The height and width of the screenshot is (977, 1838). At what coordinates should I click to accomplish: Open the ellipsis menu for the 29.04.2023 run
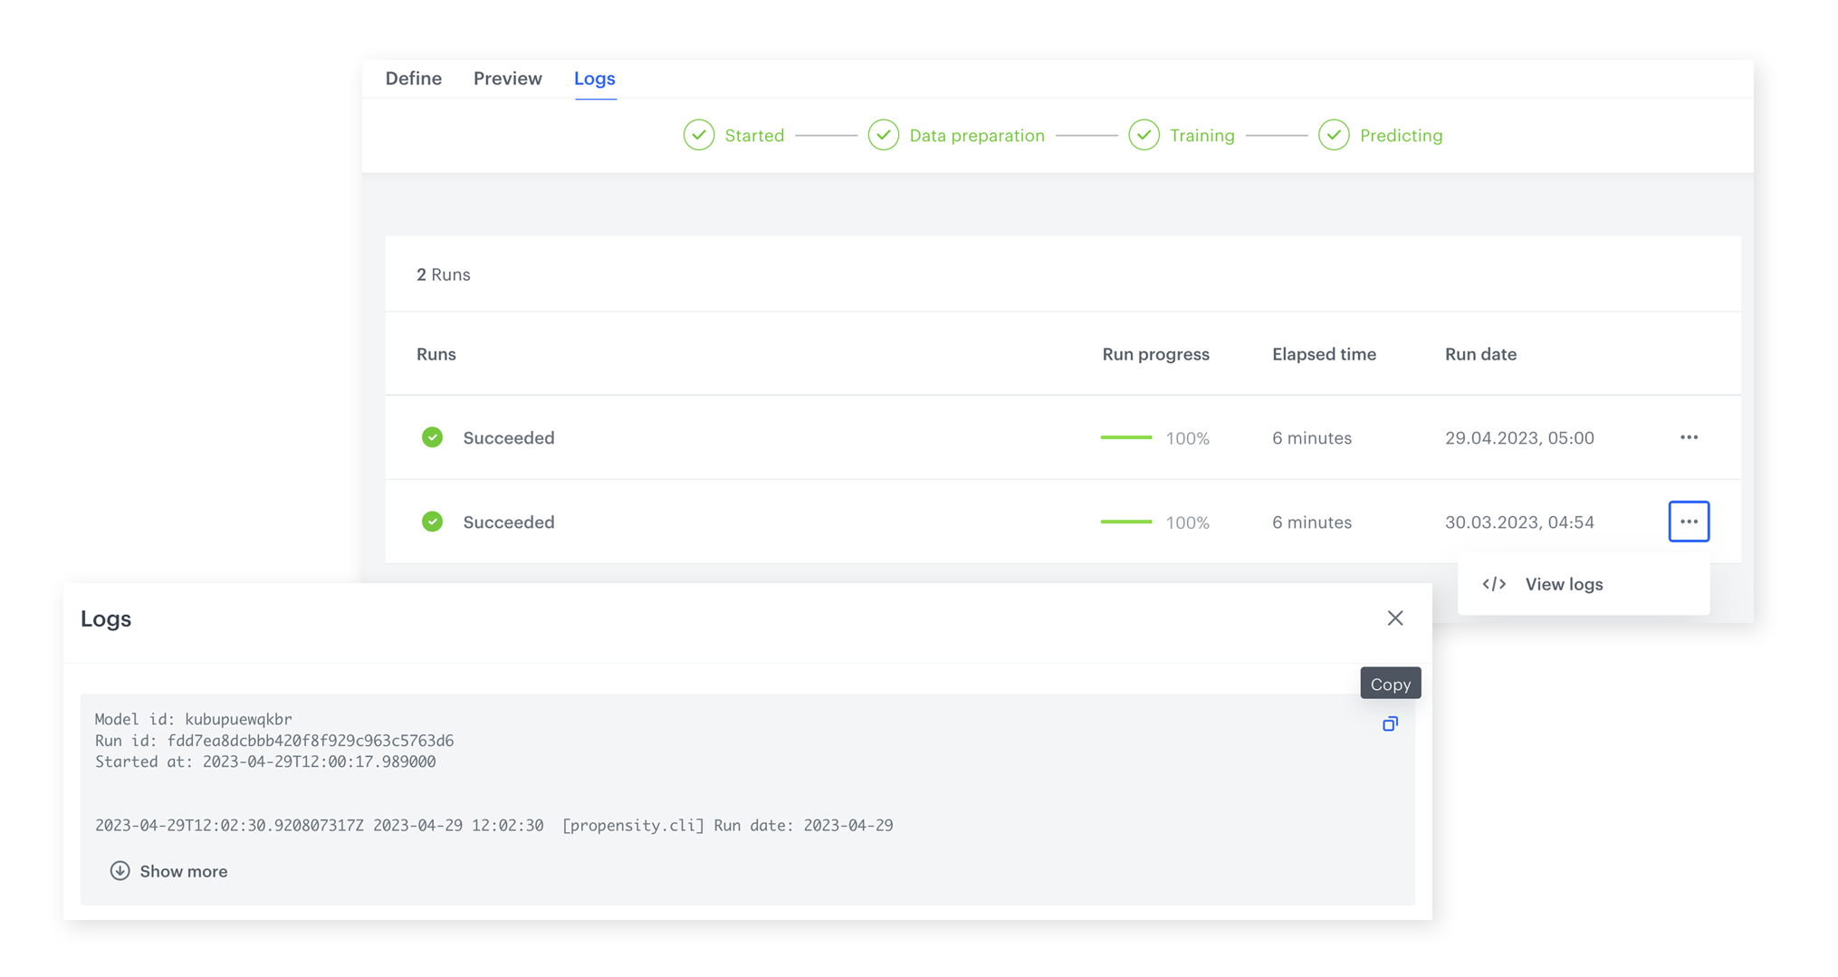point(1688,437)
